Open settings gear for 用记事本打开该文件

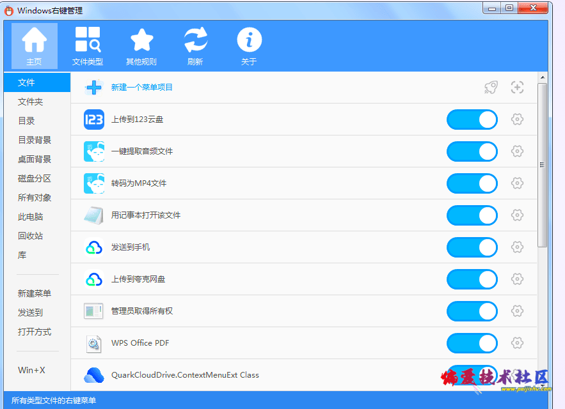pos(517,215)
